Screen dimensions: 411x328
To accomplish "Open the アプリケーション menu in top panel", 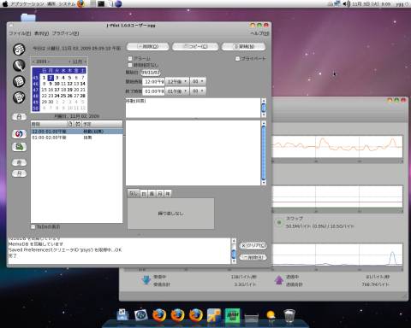I will pyautogui.click(x=27, y=3).
